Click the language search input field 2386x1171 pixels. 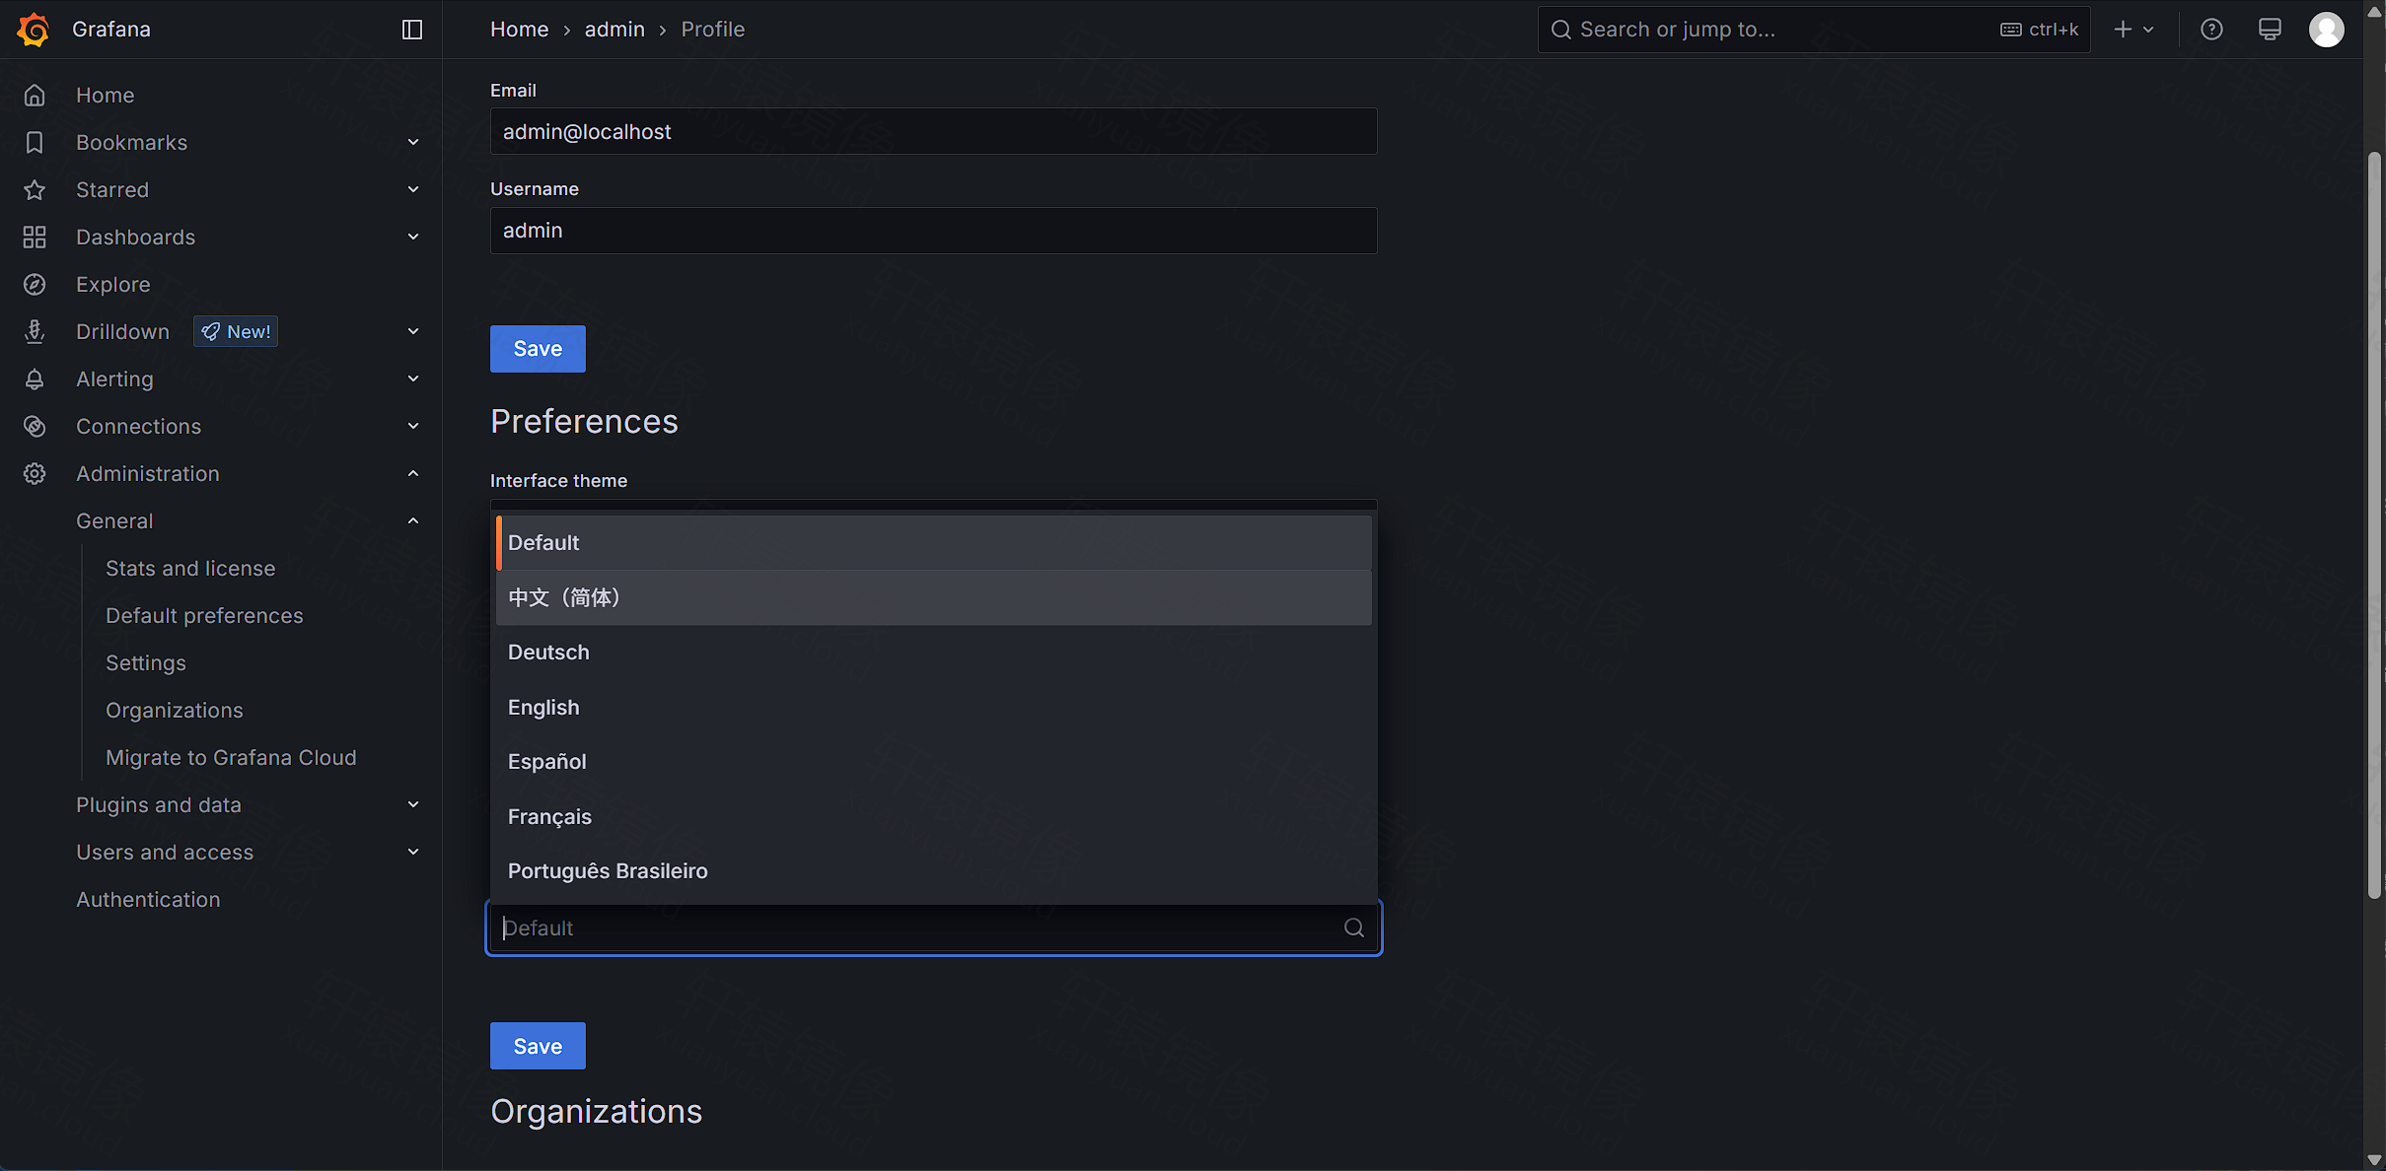point(933,928)
